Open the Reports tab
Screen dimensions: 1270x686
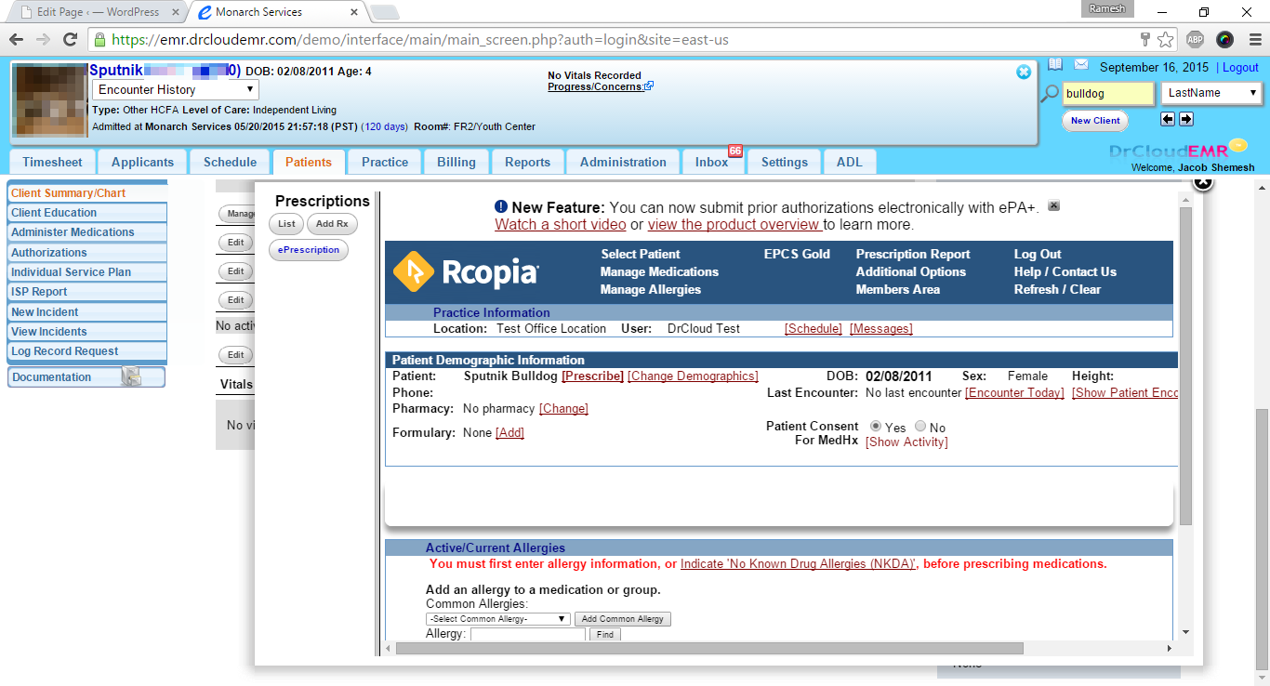click(x=527, y=162)
